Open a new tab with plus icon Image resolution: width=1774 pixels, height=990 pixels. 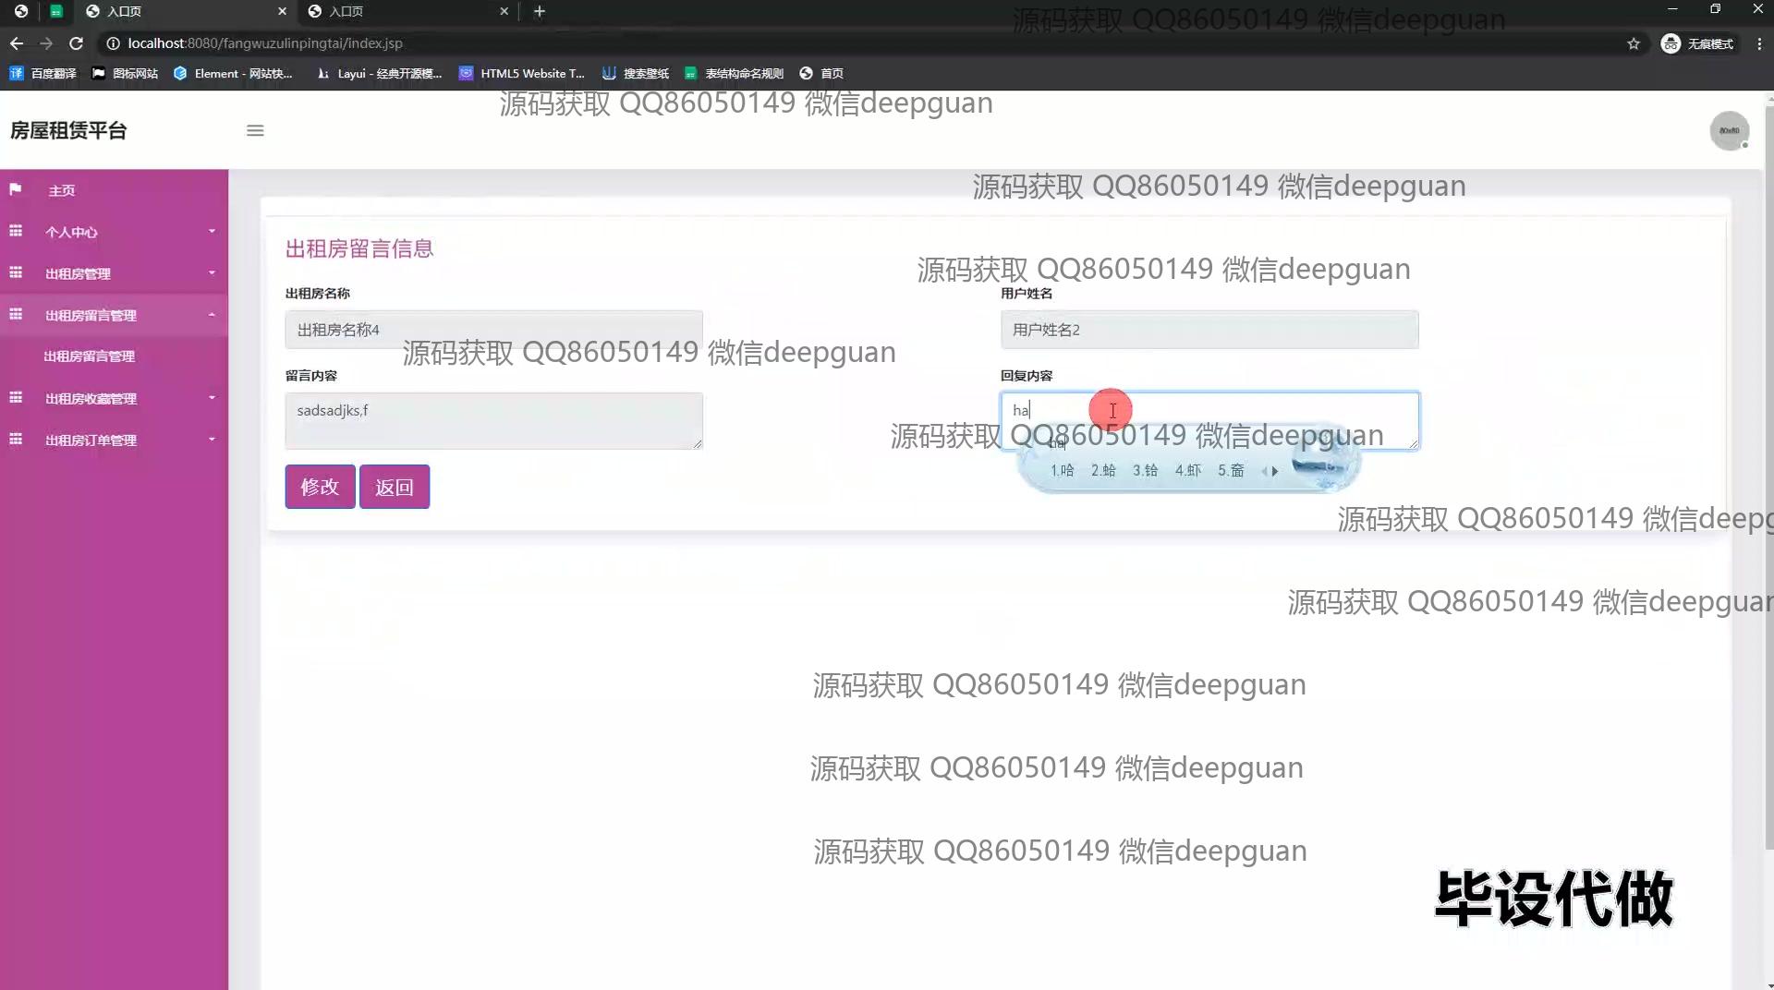[540, 11]
